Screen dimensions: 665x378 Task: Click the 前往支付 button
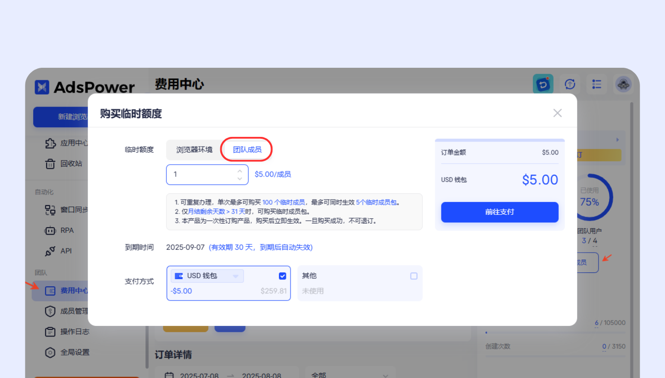pos(500,212)
